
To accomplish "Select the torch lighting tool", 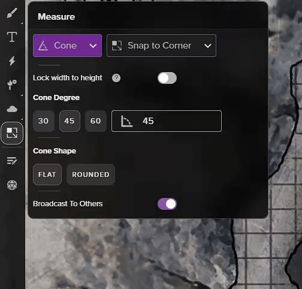I will point(12,85).
